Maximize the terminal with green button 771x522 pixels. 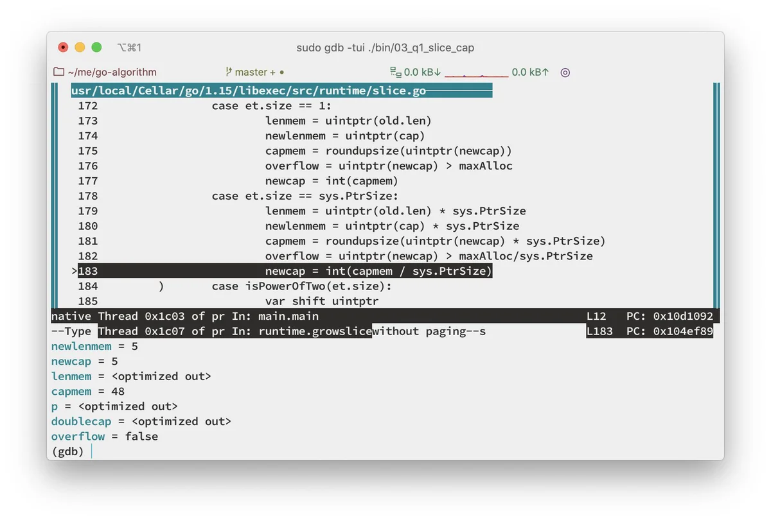pos(96,47)
